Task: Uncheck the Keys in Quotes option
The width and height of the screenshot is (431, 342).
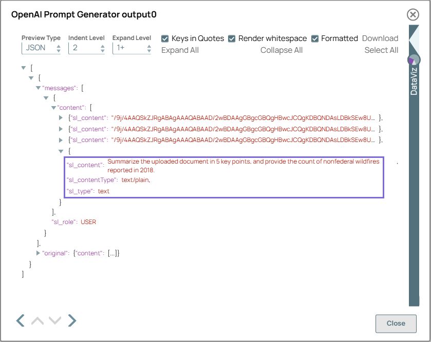Action: click(165, 38)
